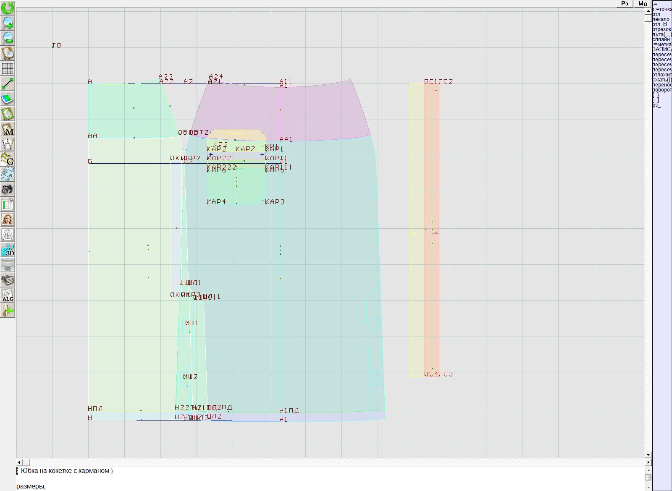Click the jacket sketch icon

click(8, 235)
